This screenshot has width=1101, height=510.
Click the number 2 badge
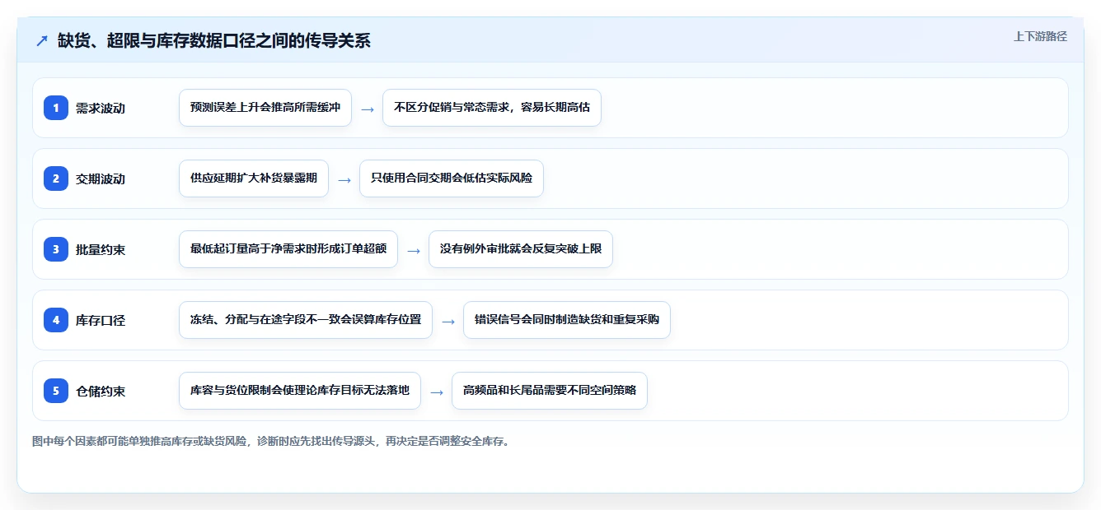56,178
